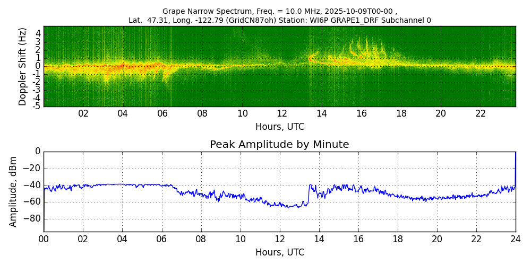Image resolution: width=531 pixels, height=265 pixels.
Task: Select hour 12 tick on the spectrogram axis
Action: pos(282,113)
